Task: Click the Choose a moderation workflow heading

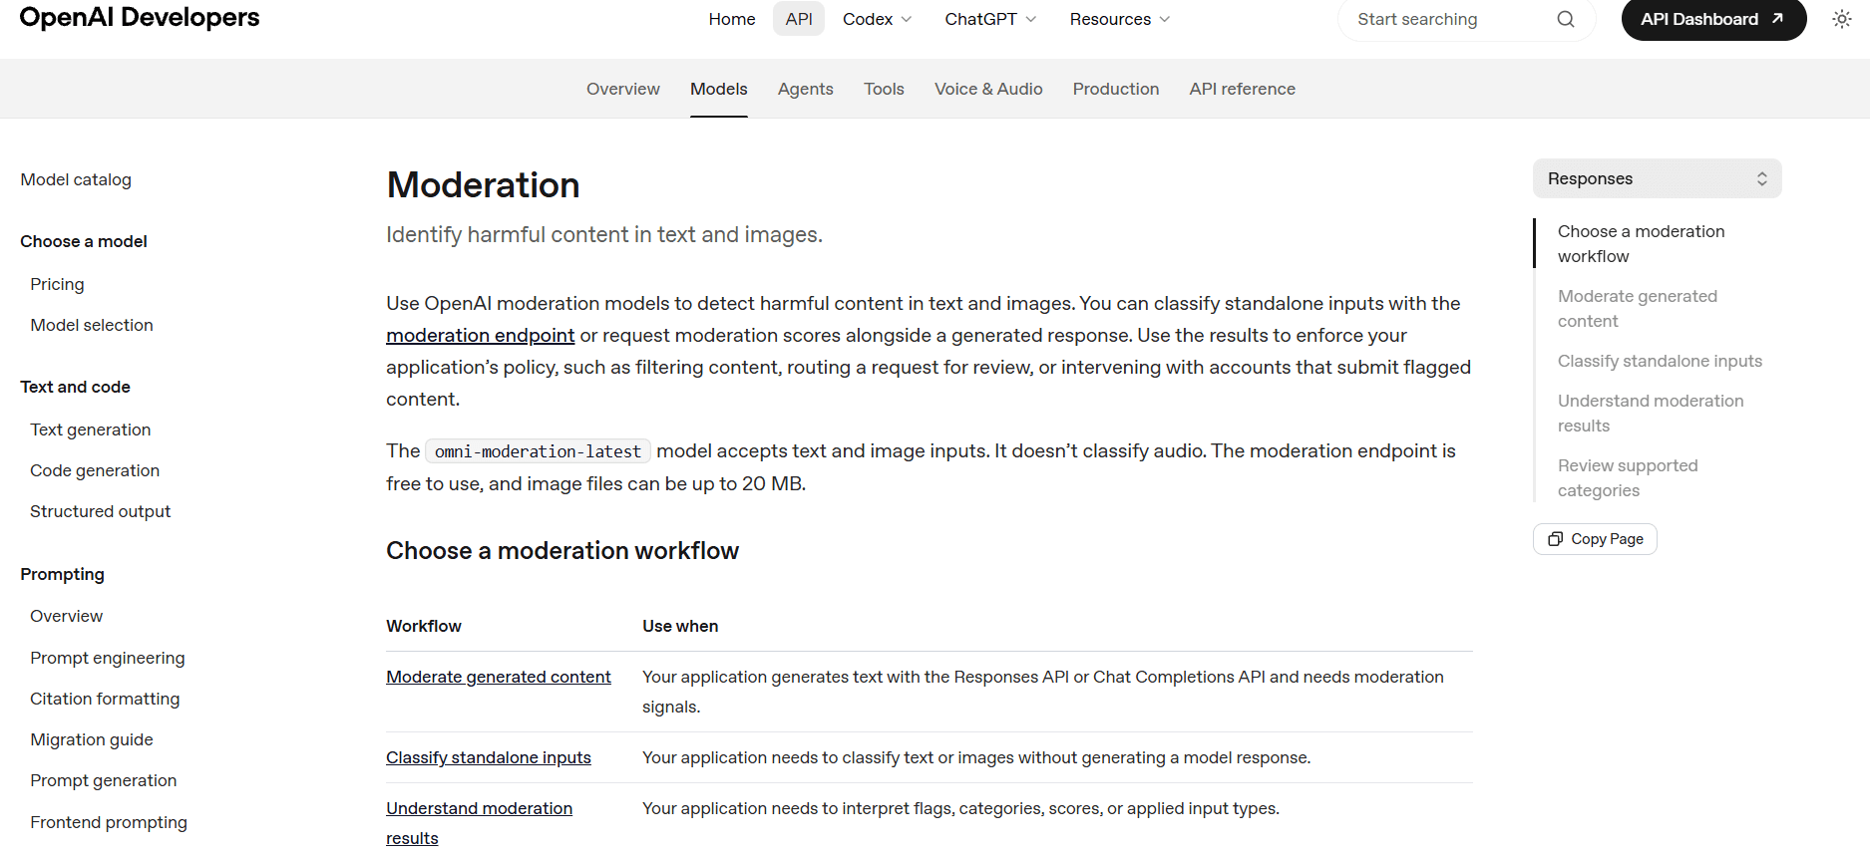Action: tap(562, 551)
